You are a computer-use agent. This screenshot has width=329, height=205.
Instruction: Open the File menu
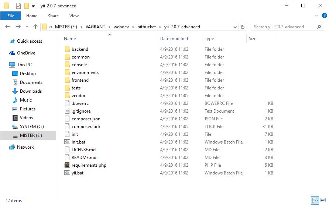(x=11, y=16)
